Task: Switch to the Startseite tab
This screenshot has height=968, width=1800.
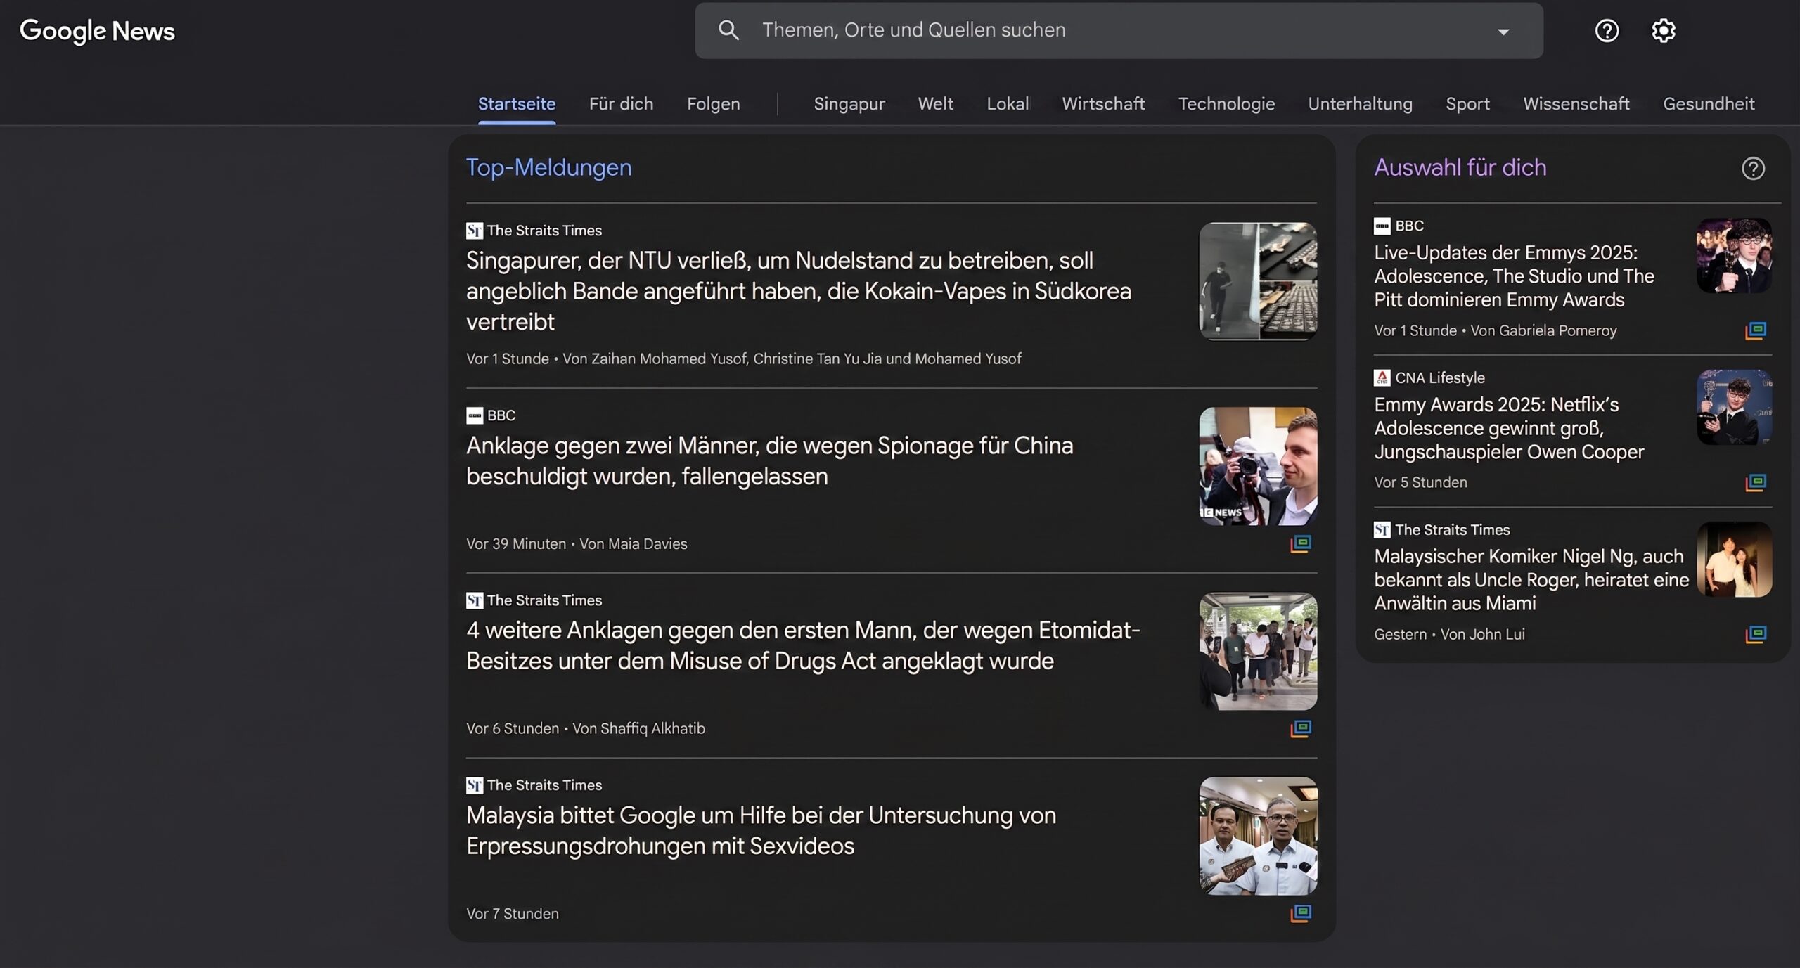Action: pos(517,104)
